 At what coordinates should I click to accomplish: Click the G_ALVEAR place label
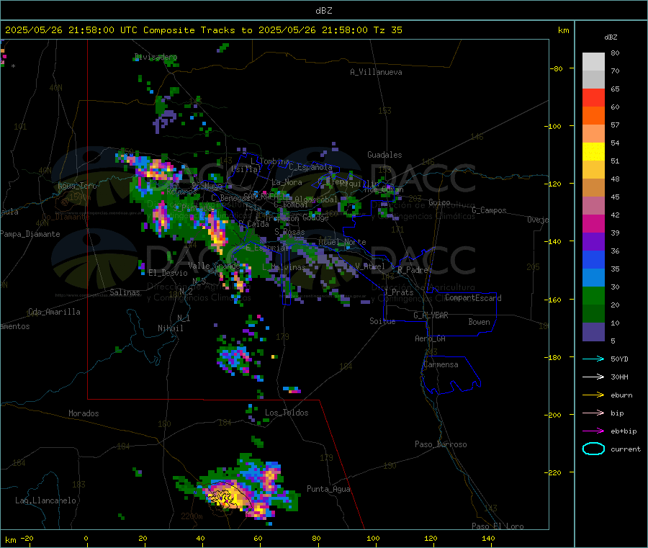[x=431, y=315]
